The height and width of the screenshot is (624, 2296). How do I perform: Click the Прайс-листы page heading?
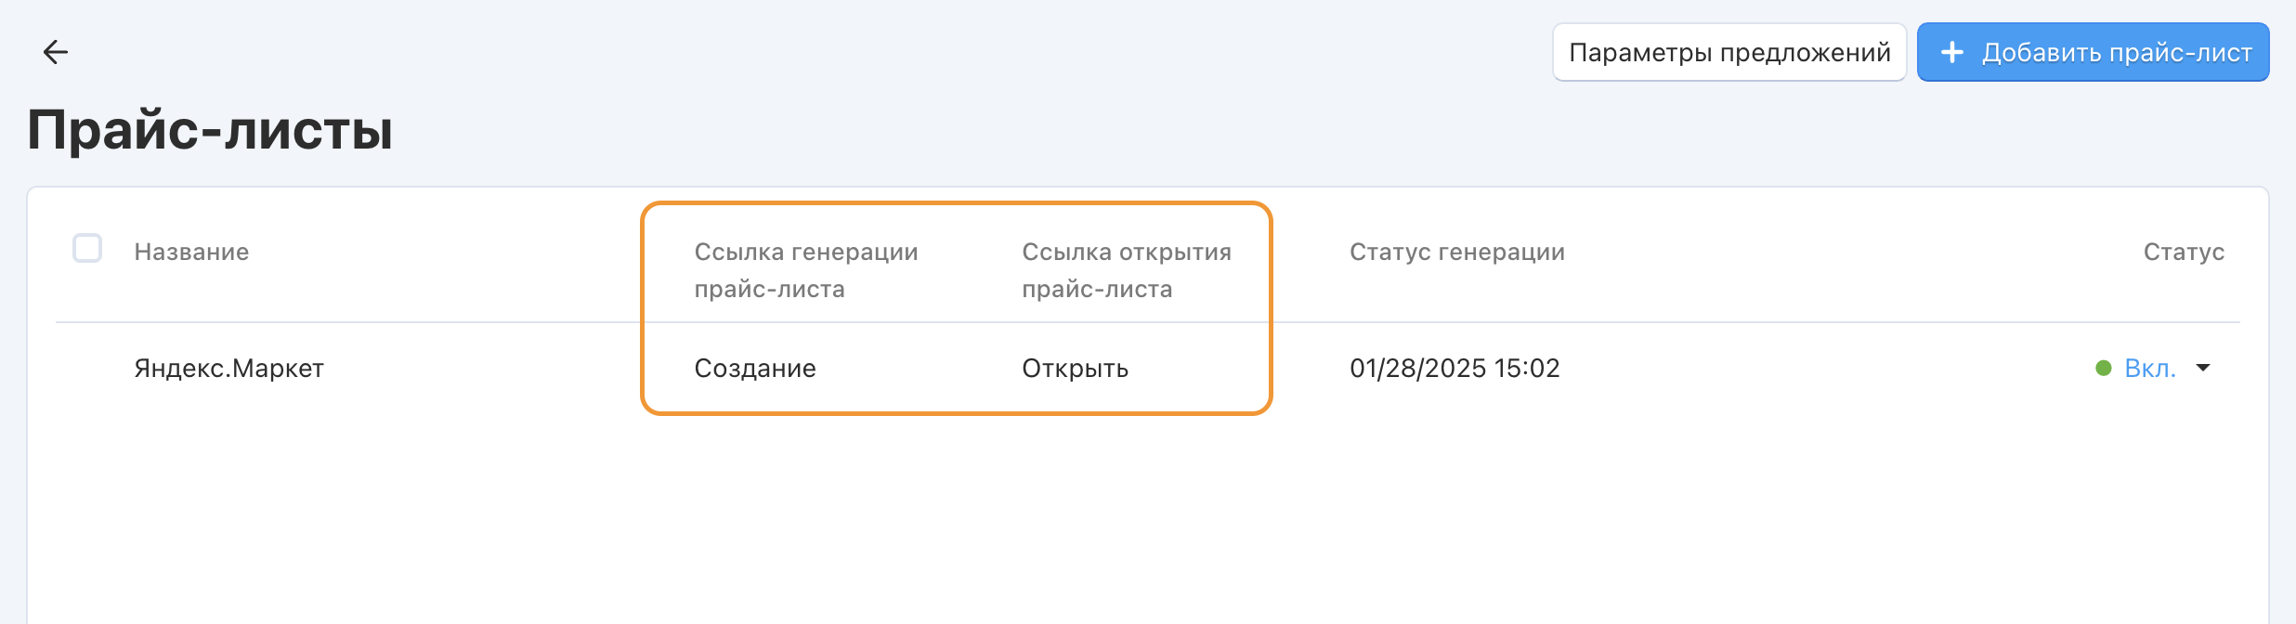[210, 129]
